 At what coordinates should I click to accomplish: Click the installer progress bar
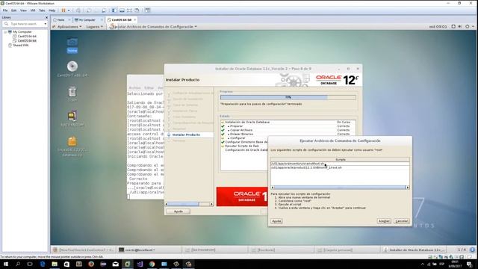tap(288, 97)
